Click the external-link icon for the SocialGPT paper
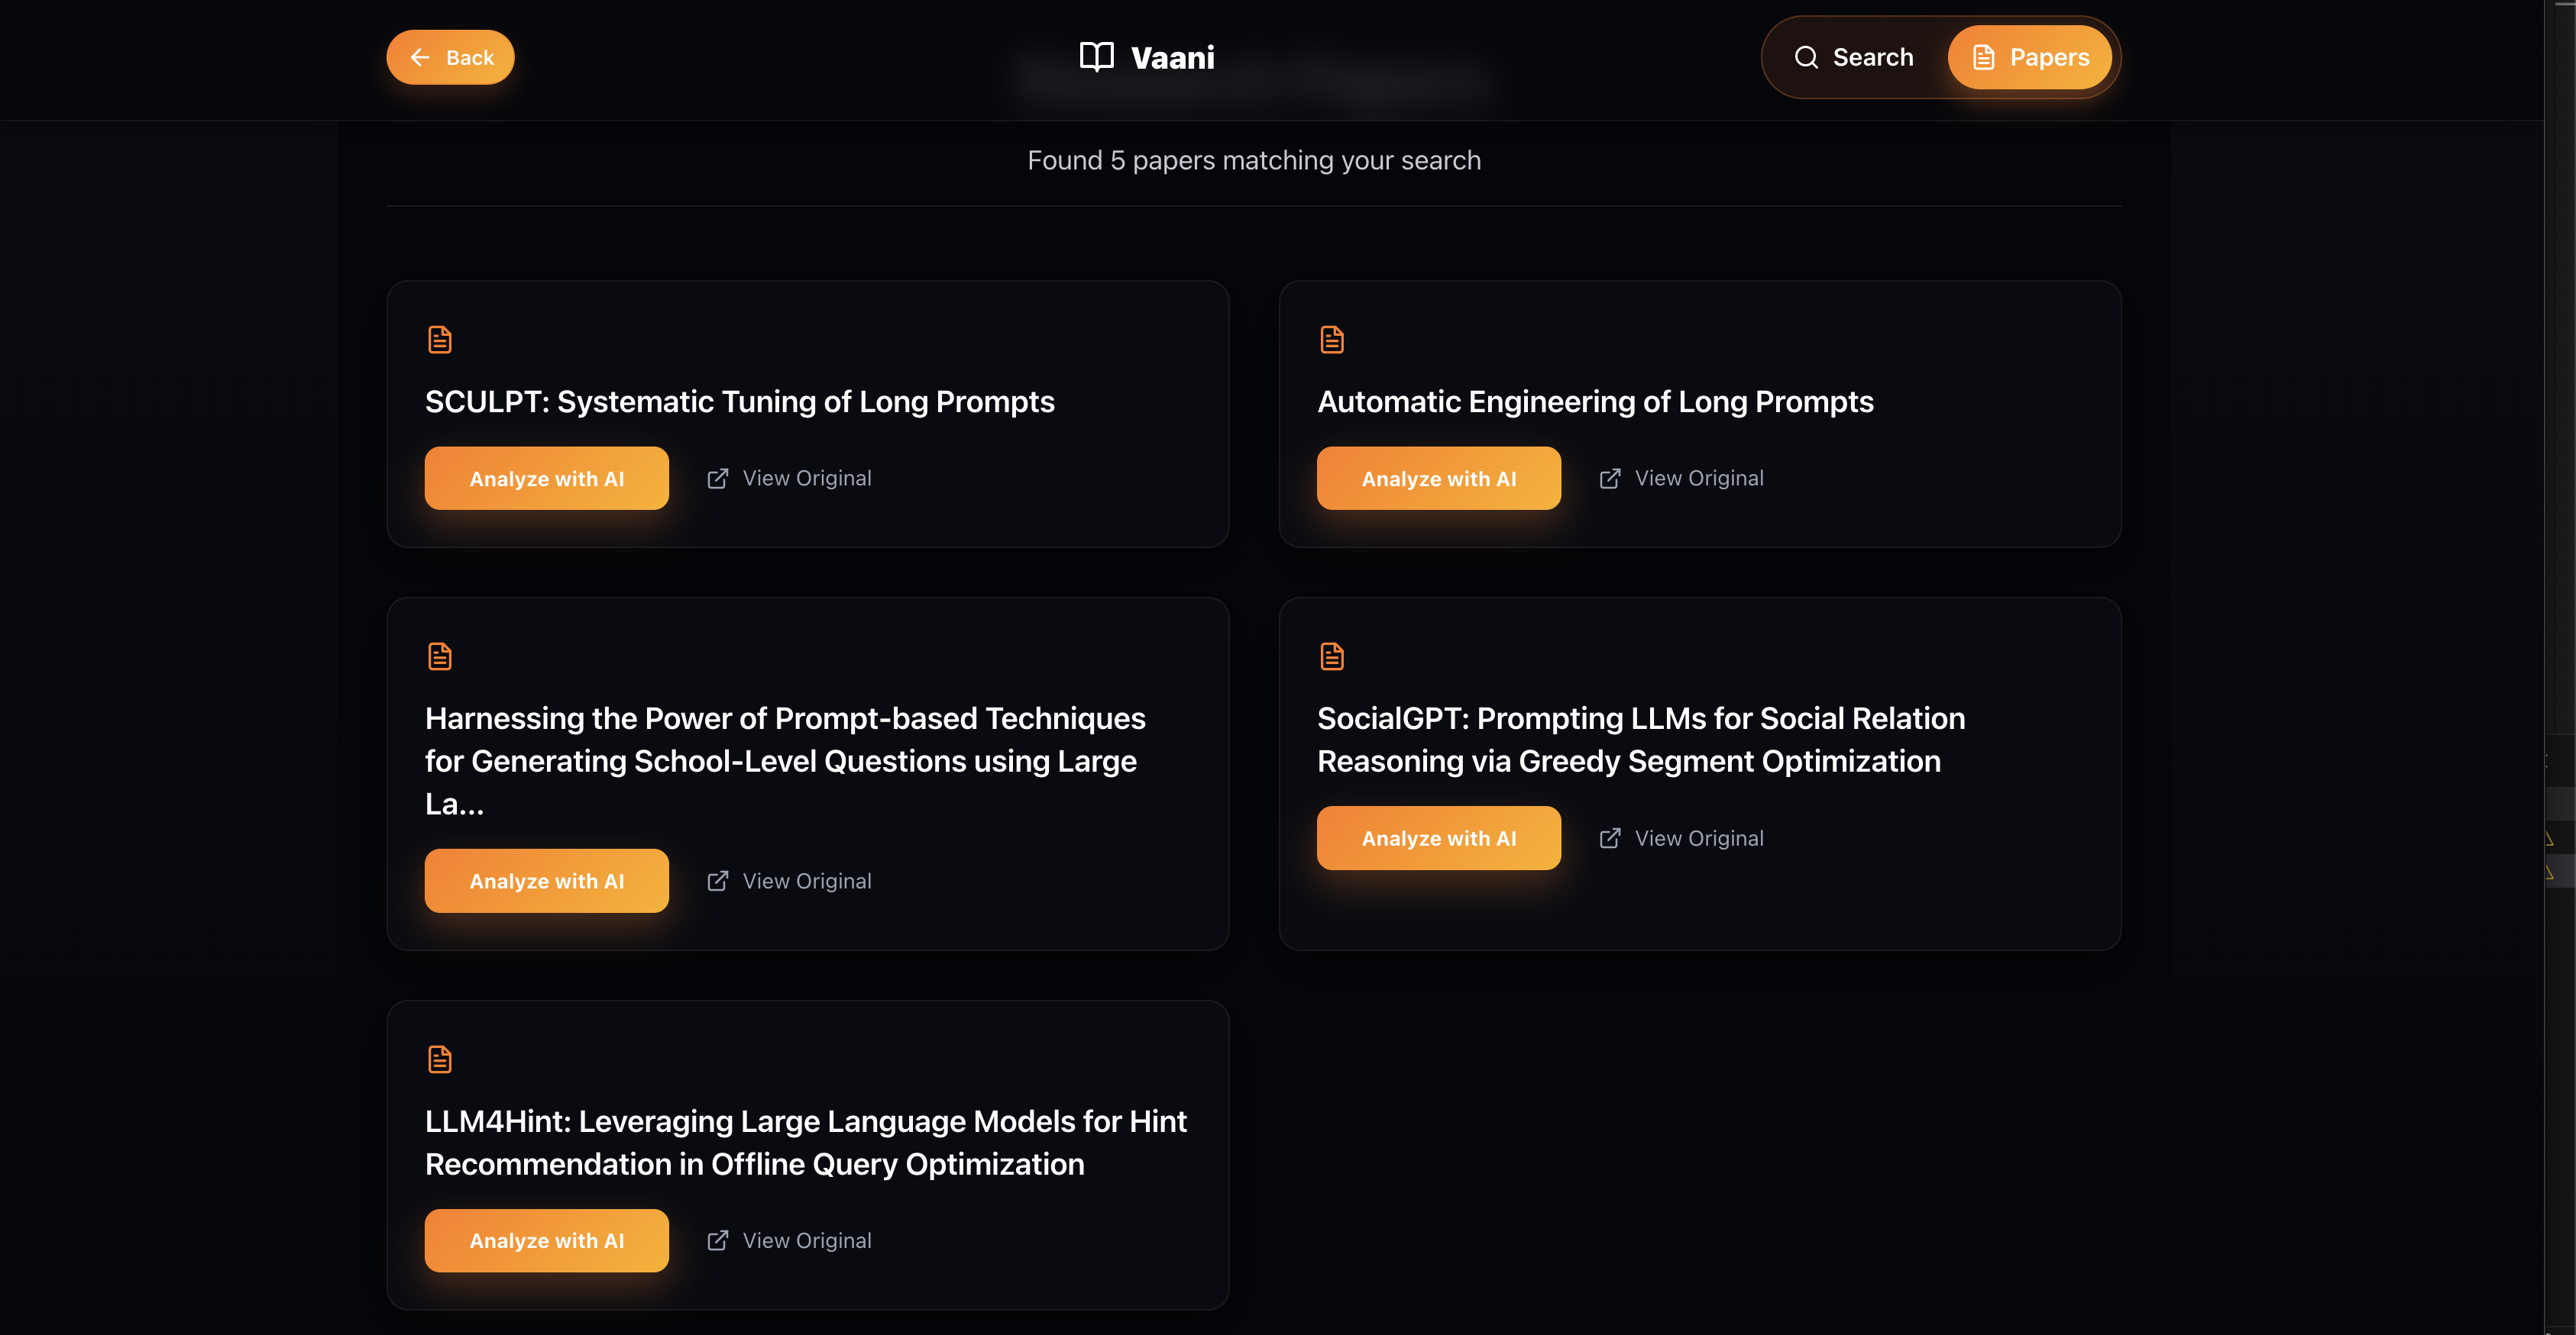Image resolution: width=2576 pixels, height=1335 pixels. click(1609, 838)
